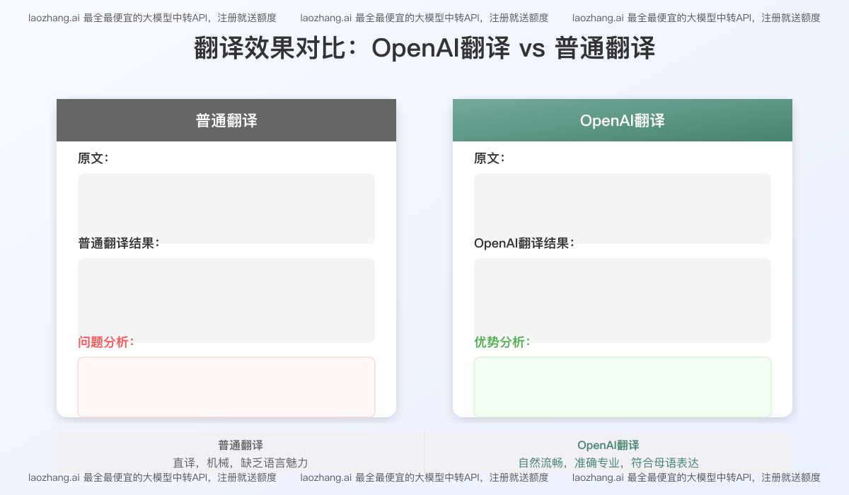Image resolution: width=849 pixels, height=495 pixels.
Task: Focus the box under OpenAI翻译结果
Action: [x=623, y=301]
